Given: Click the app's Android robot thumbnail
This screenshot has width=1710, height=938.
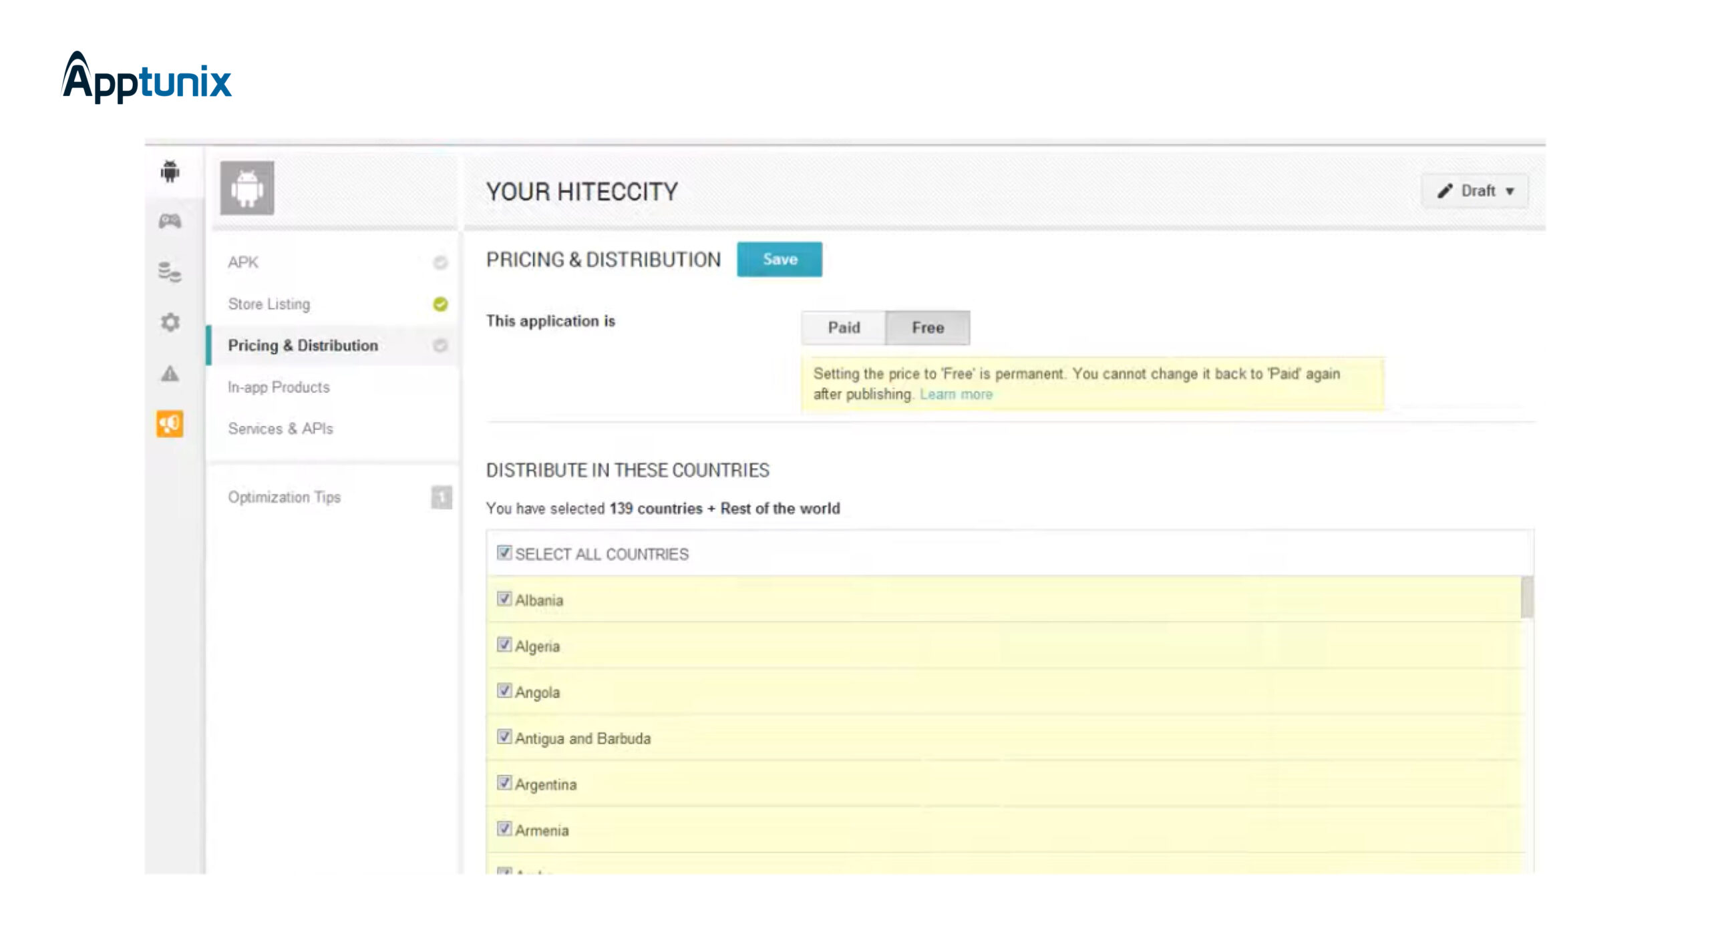Looking at the screenshot, I should [x=247, y=188].
